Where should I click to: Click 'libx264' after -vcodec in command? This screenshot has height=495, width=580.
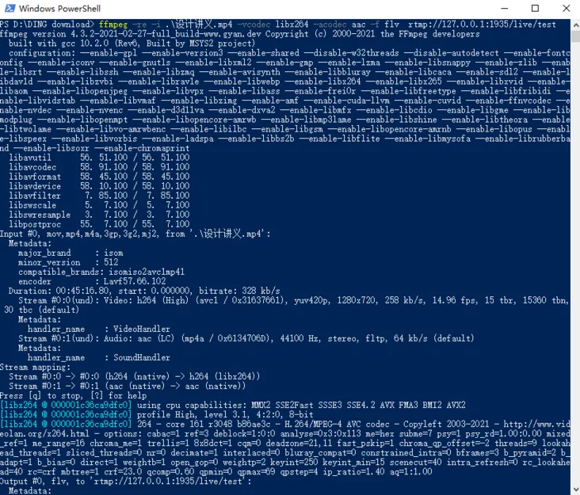pos(292,25)
